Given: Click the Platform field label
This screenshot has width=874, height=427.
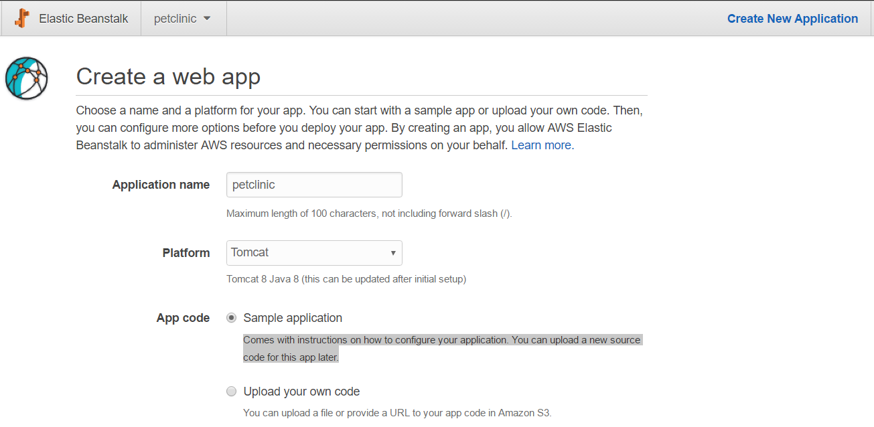Looking at the screenshot, I should point(186,253).
